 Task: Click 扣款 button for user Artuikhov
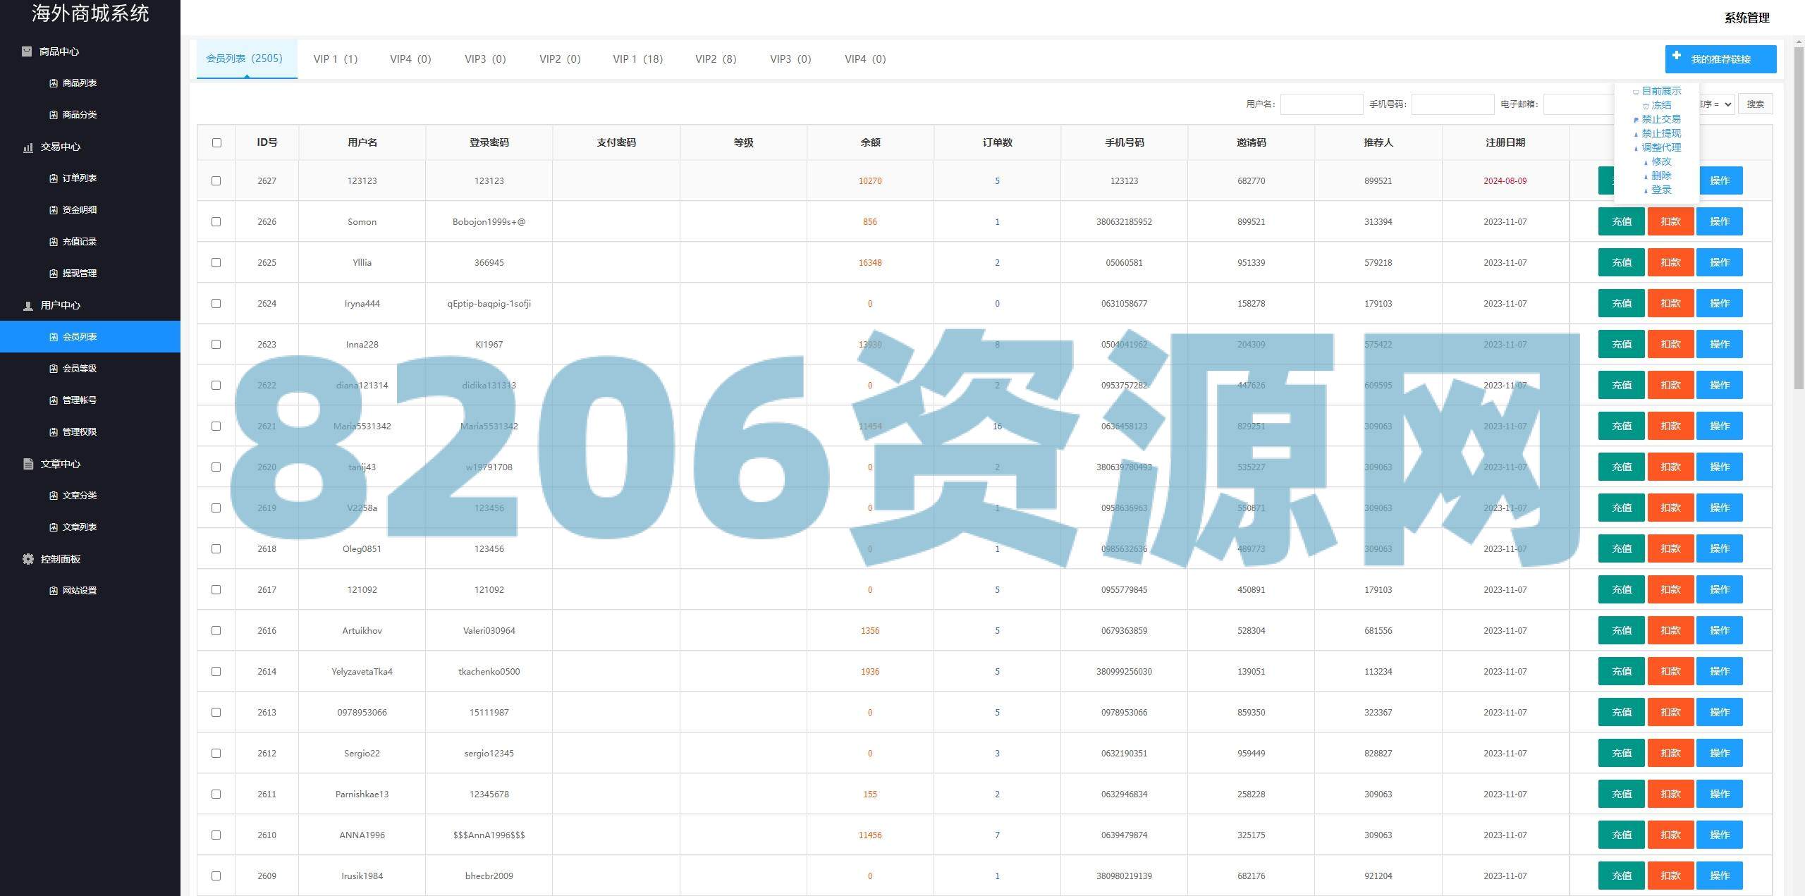pos(1670,631)
